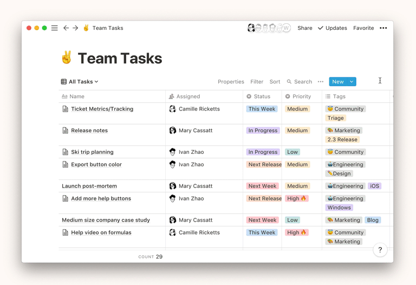Open the dropdown arrow on New button
416x285 pixels.
(x=352, y=82)
